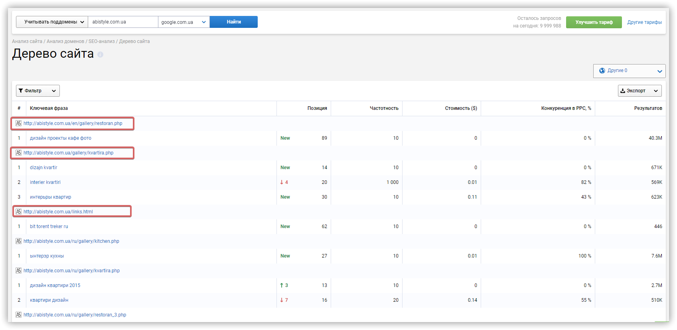Click the Найти search button

click(x=234, y=22)
